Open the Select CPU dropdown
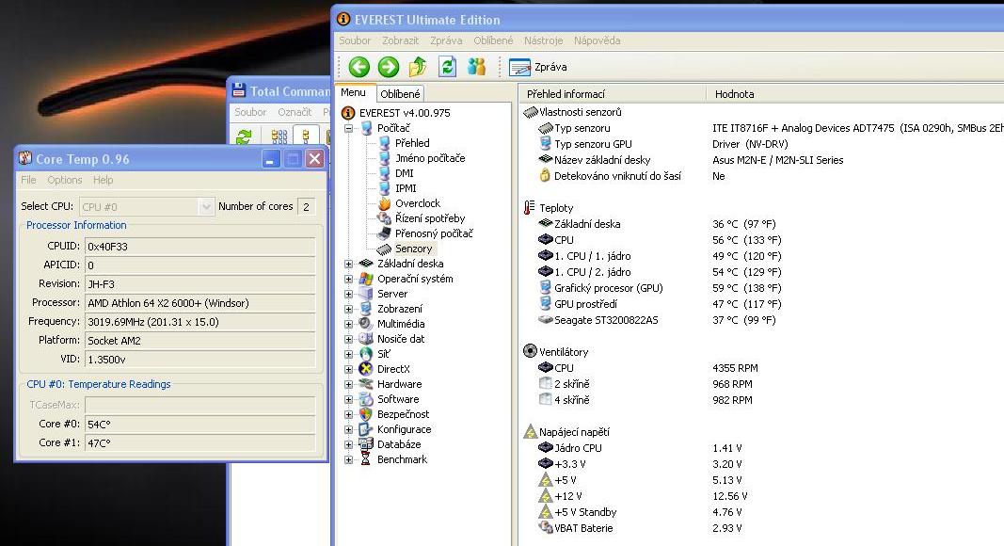Image resolution: width=1004 pixels, height=546 pixels. tap(206, 206)
